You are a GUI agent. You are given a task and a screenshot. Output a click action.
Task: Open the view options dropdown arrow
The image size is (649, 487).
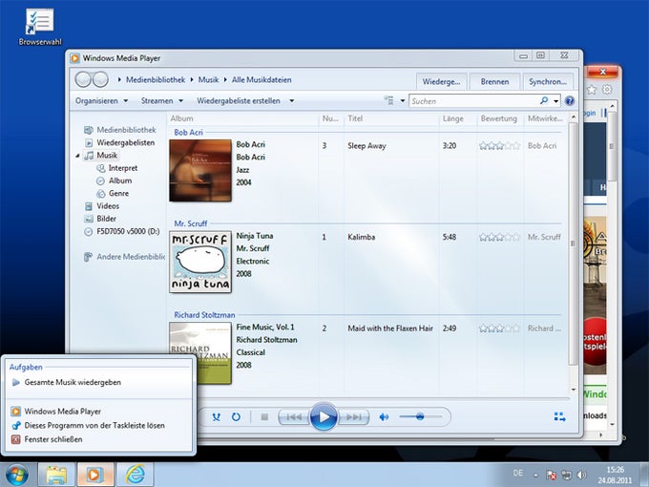pos(403,100)
